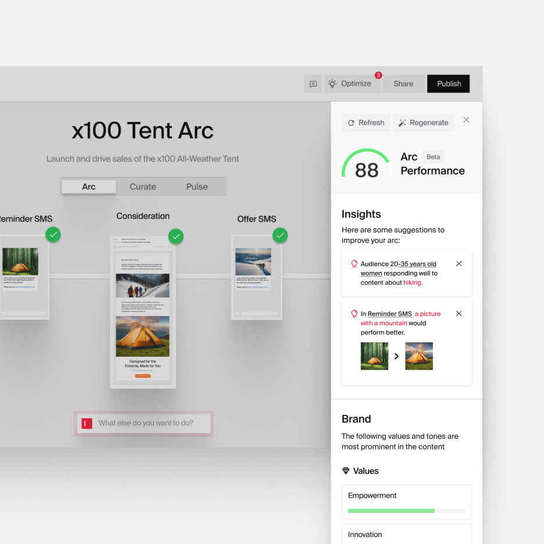Click the Publish button
Viewport: 544px width, 544px height.
pyautogui.click(x=448, y=84)
